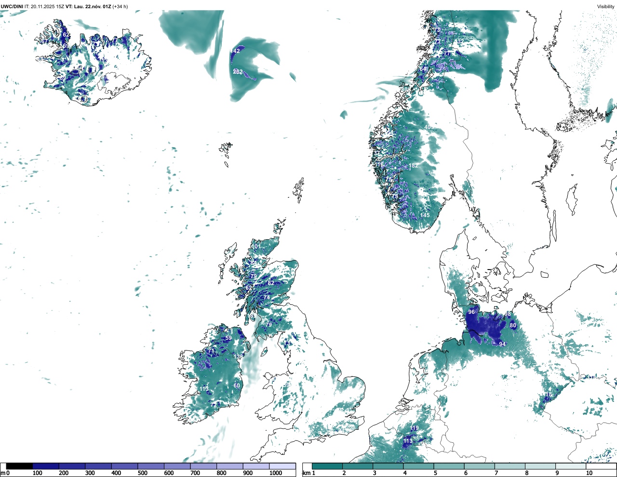Click the 9–10 km palest legend segment

click(x=571, y=466)
